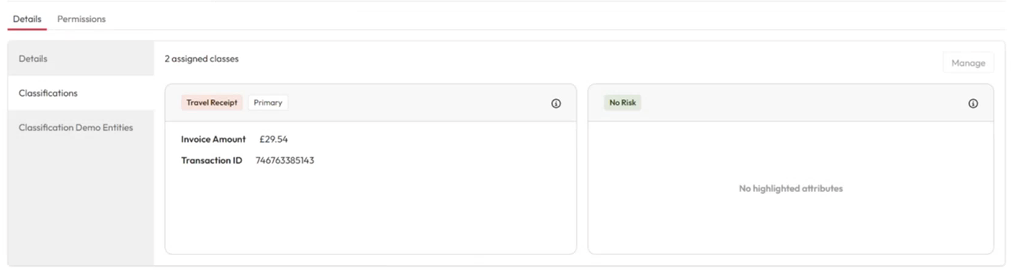This screenshot has height=271, width=1011.
Task: Click the Travel Receipt class tag
Action: 211,103
